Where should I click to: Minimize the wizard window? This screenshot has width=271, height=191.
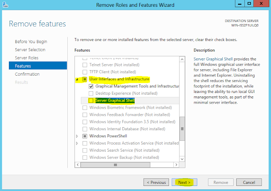(240, 3)
